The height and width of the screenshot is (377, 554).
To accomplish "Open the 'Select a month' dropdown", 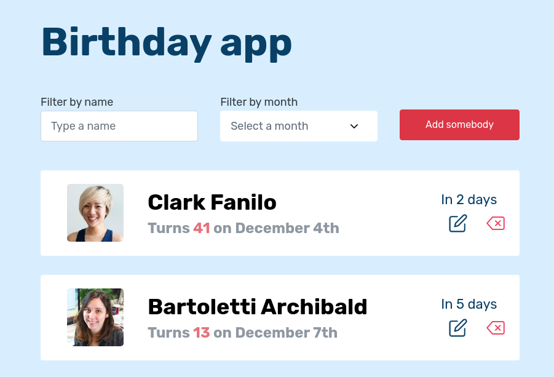I will pos(299,125).
